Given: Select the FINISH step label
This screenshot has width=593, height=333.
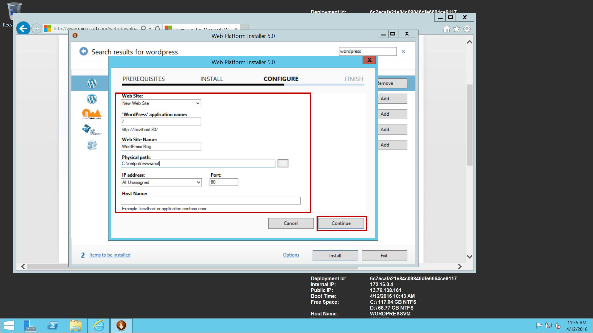Looking at the screenshot, I should tap(354, 79).
